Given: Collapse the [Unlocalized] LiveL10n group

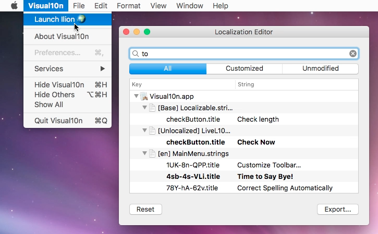Looking at the screenshot, I should point(144,131).
